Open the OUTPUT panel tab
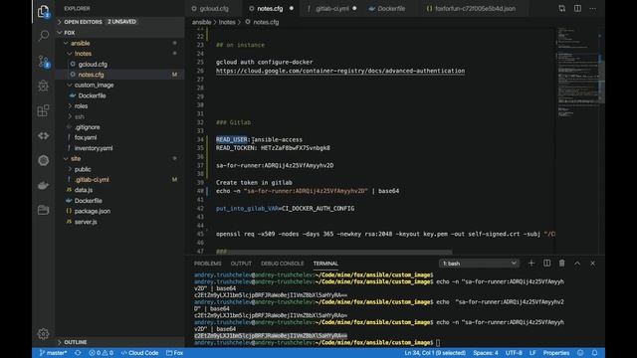 241,264
